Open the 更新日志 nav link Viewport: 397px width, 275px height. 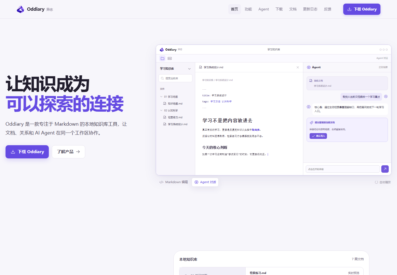pos(310,9)
